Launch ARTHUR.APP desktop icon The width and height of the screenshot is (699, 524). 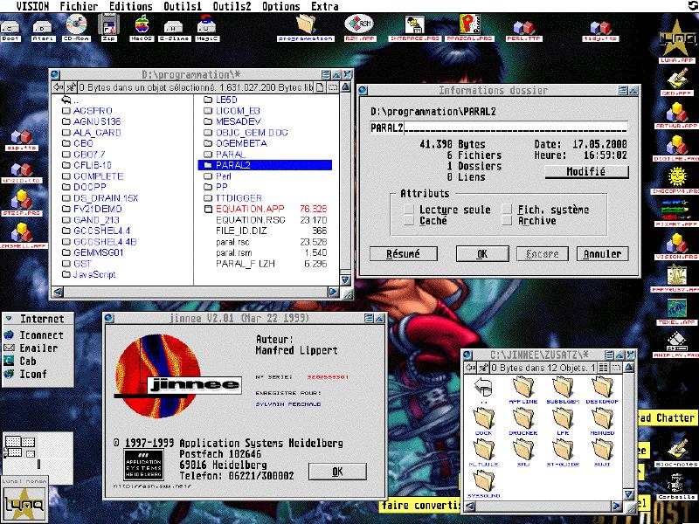[676, 115]
